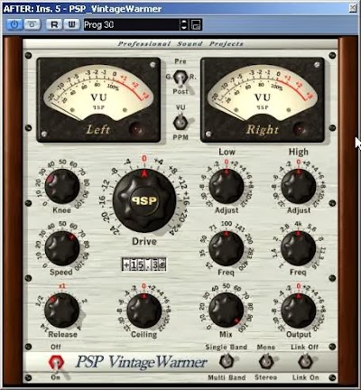The width and height of the screenshot is (361, 390).
Task: Click the "Multi Band" label
Action: pyautogui.click(x=227, y=377)
